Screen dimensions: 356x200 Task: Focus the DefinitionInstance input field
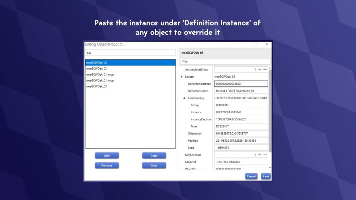coord(241,84)
